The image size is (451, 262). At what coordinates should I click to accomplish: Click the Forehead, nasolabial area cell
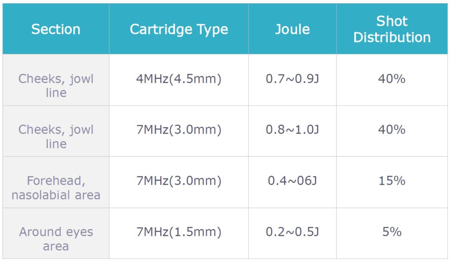(56, 188)
